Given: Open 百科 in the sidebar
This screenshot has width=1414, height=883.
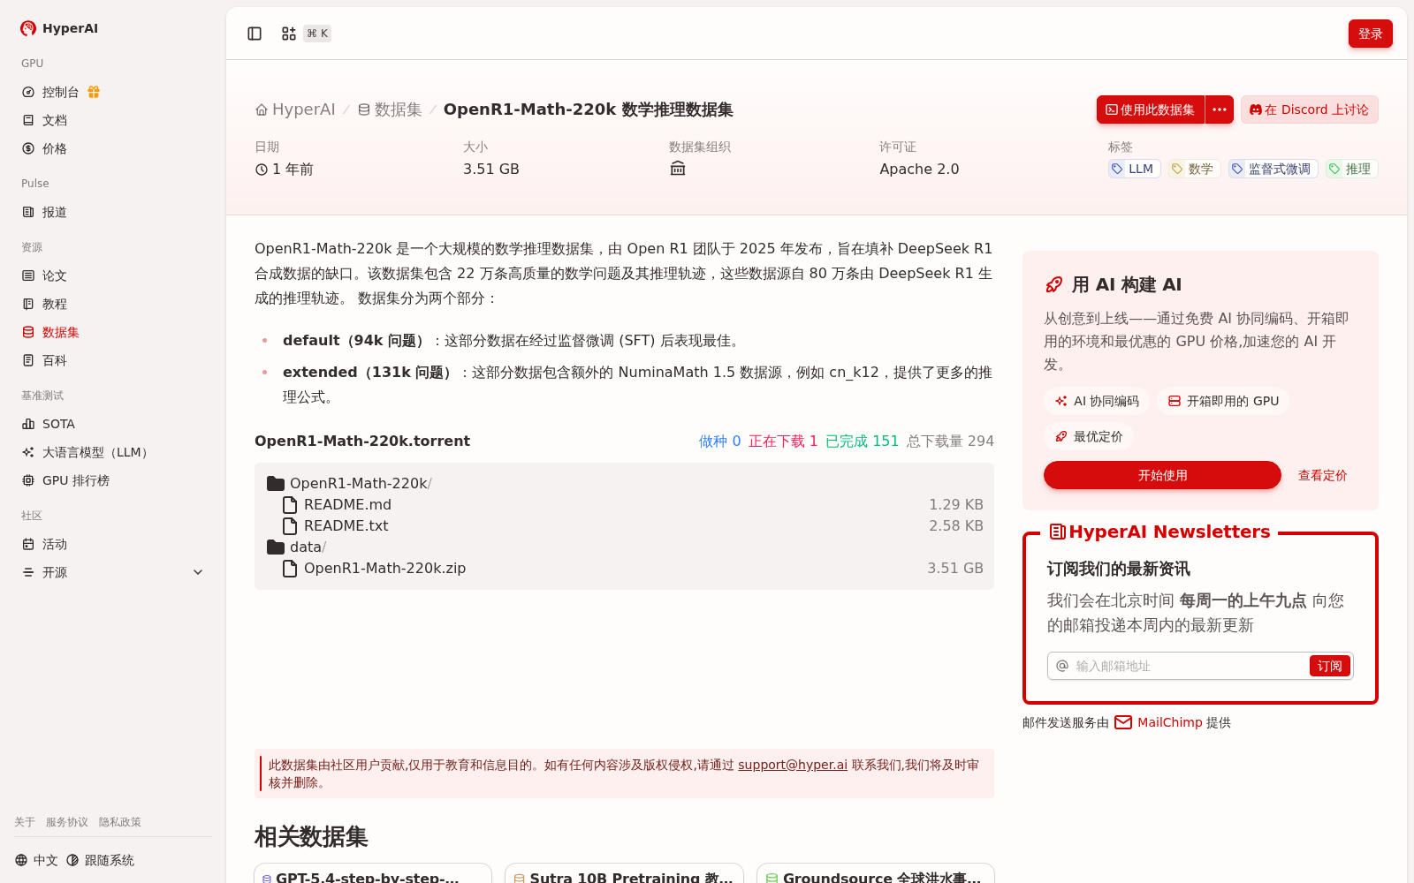Looking at the screenshot, I should (x=54, y=360).
